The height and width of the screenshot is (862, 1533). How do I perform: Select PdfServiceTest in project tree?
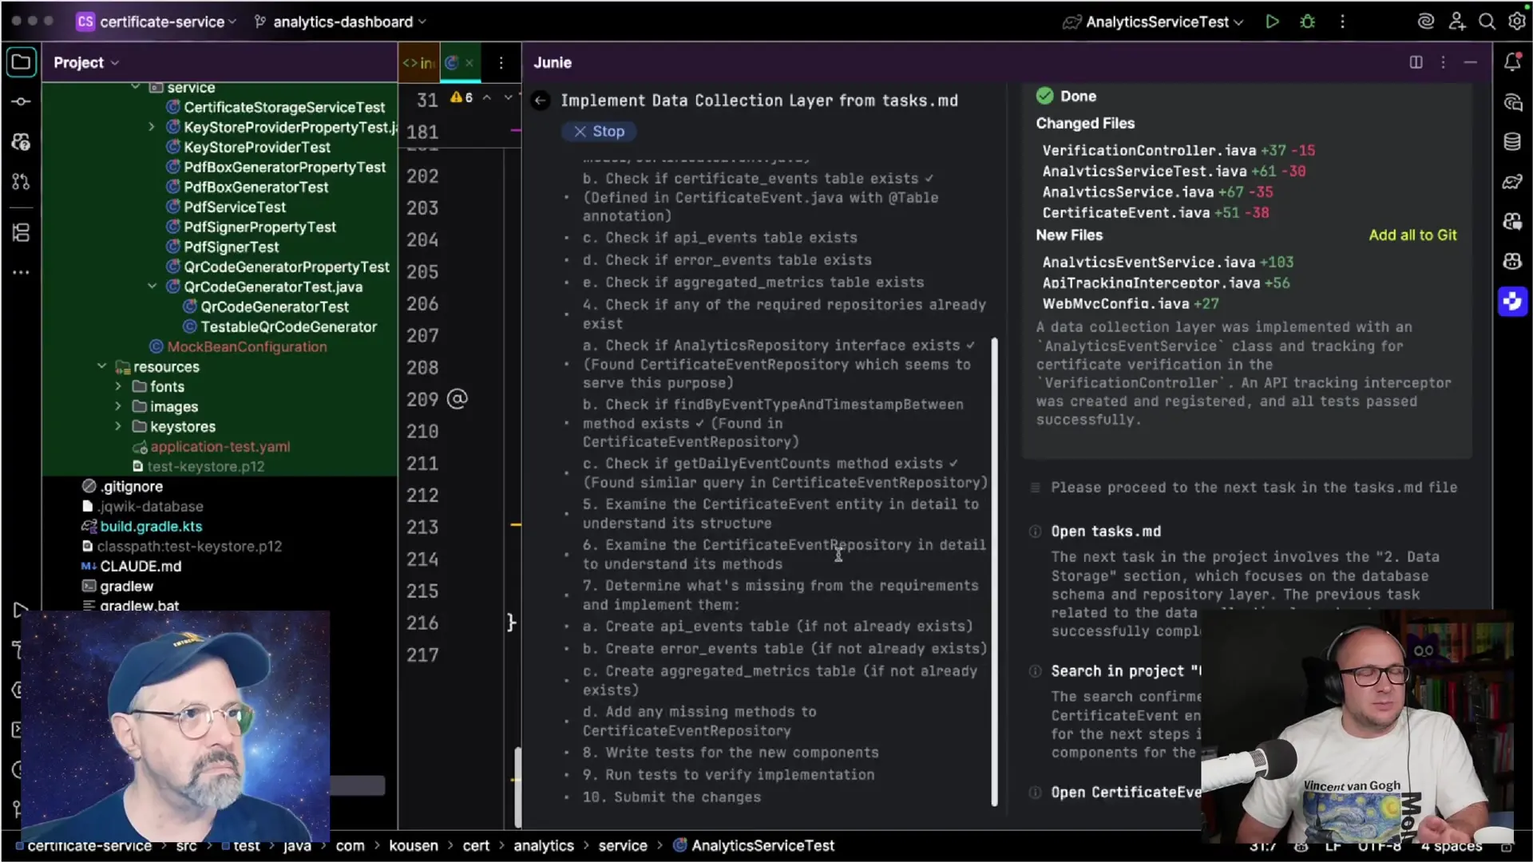234,207
